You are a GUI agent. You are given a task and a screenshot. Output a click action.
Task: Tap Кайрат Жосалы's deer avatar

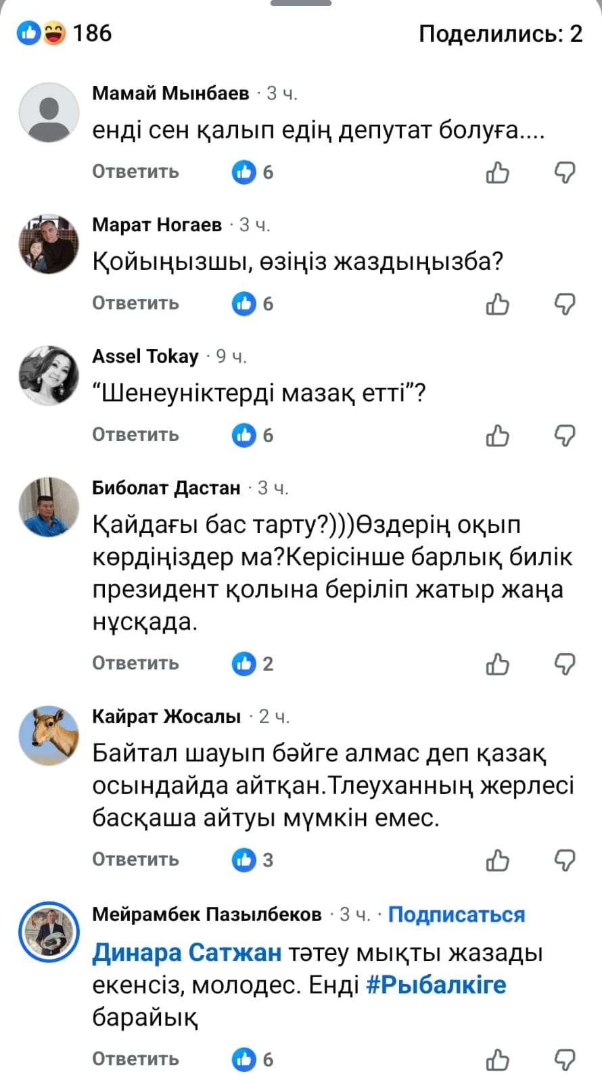(x=49, y=736)
